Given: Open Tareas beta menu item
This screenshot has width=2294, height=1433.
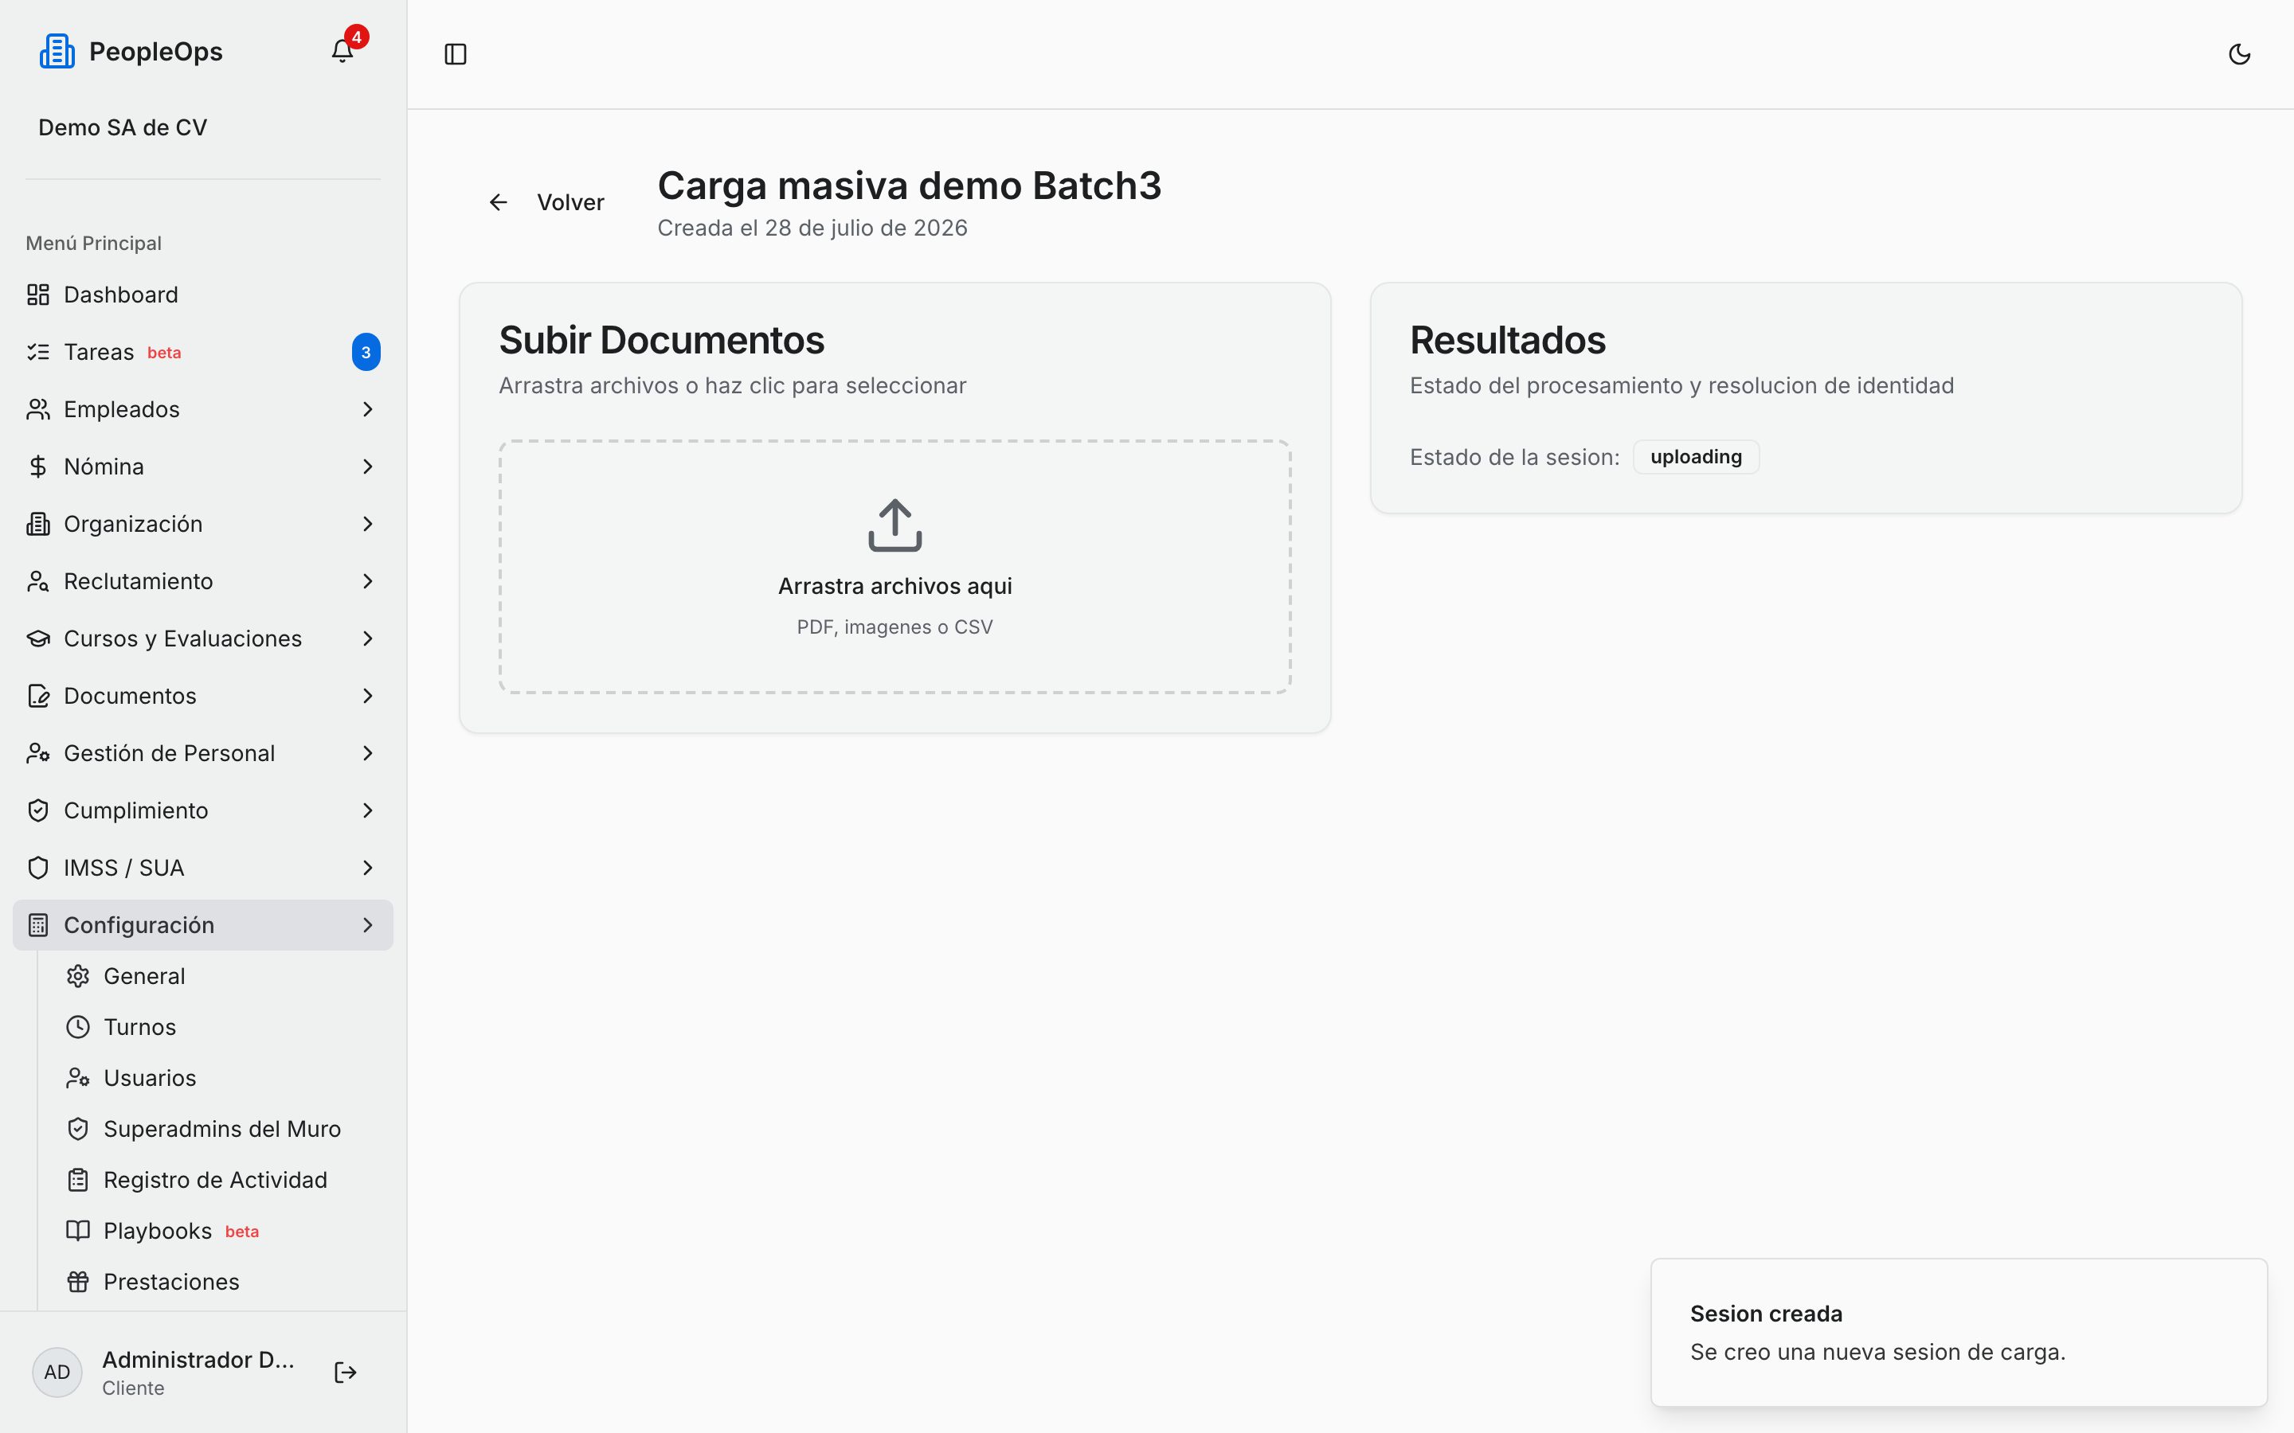Looking at the screenshot, I should point(203,352).
